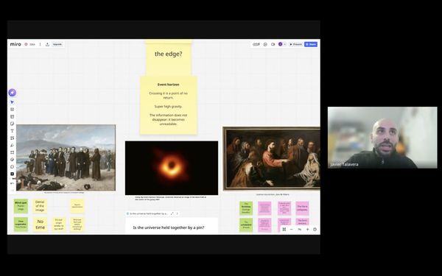
Task: Select the 'unheard-of' green sticky note
Action: (x=246, y=225)
